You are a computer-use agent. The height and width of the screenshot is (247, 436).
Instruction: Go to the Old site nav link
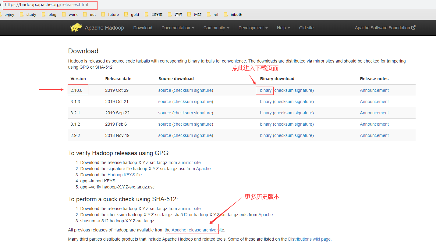click(306, 28)
